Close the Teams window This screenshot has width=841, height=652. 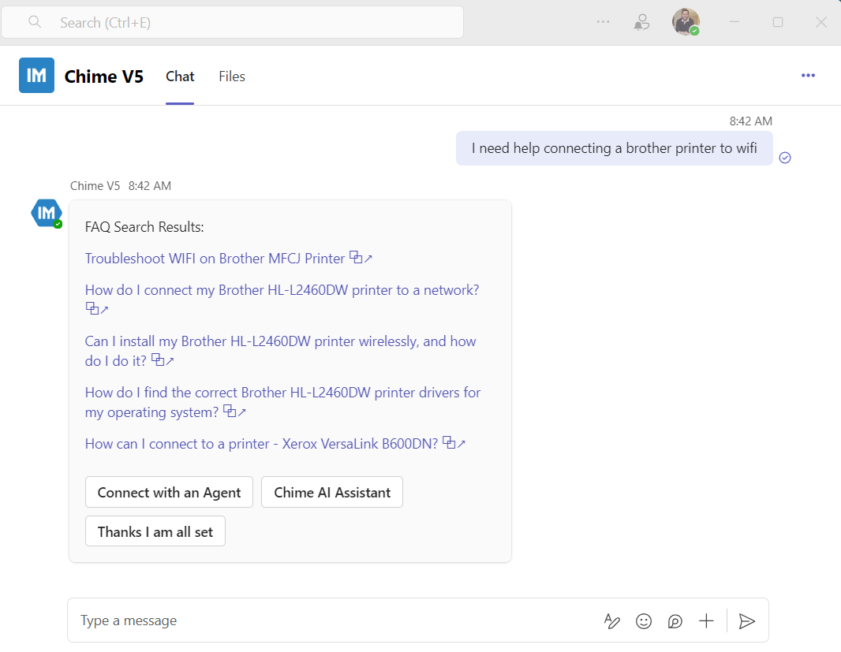pos(821,22)
